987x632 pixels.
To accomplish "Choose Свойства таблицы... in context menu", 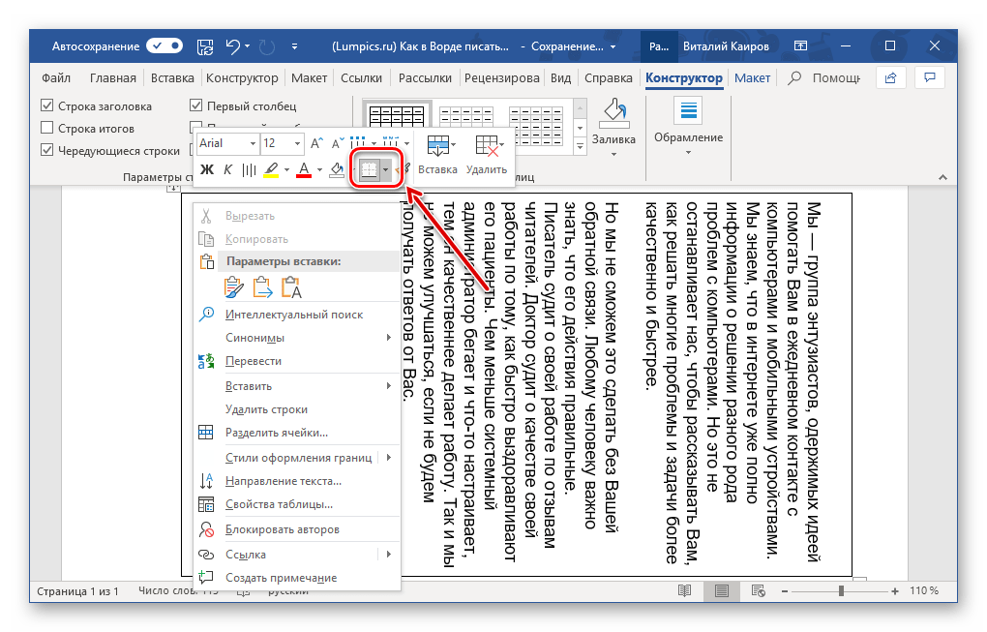I will point(279,504).
